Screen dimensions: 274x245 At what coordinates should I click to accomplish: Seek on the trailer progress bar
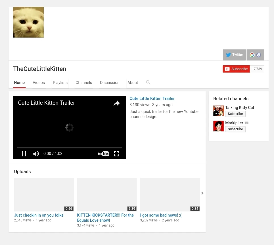69,148
